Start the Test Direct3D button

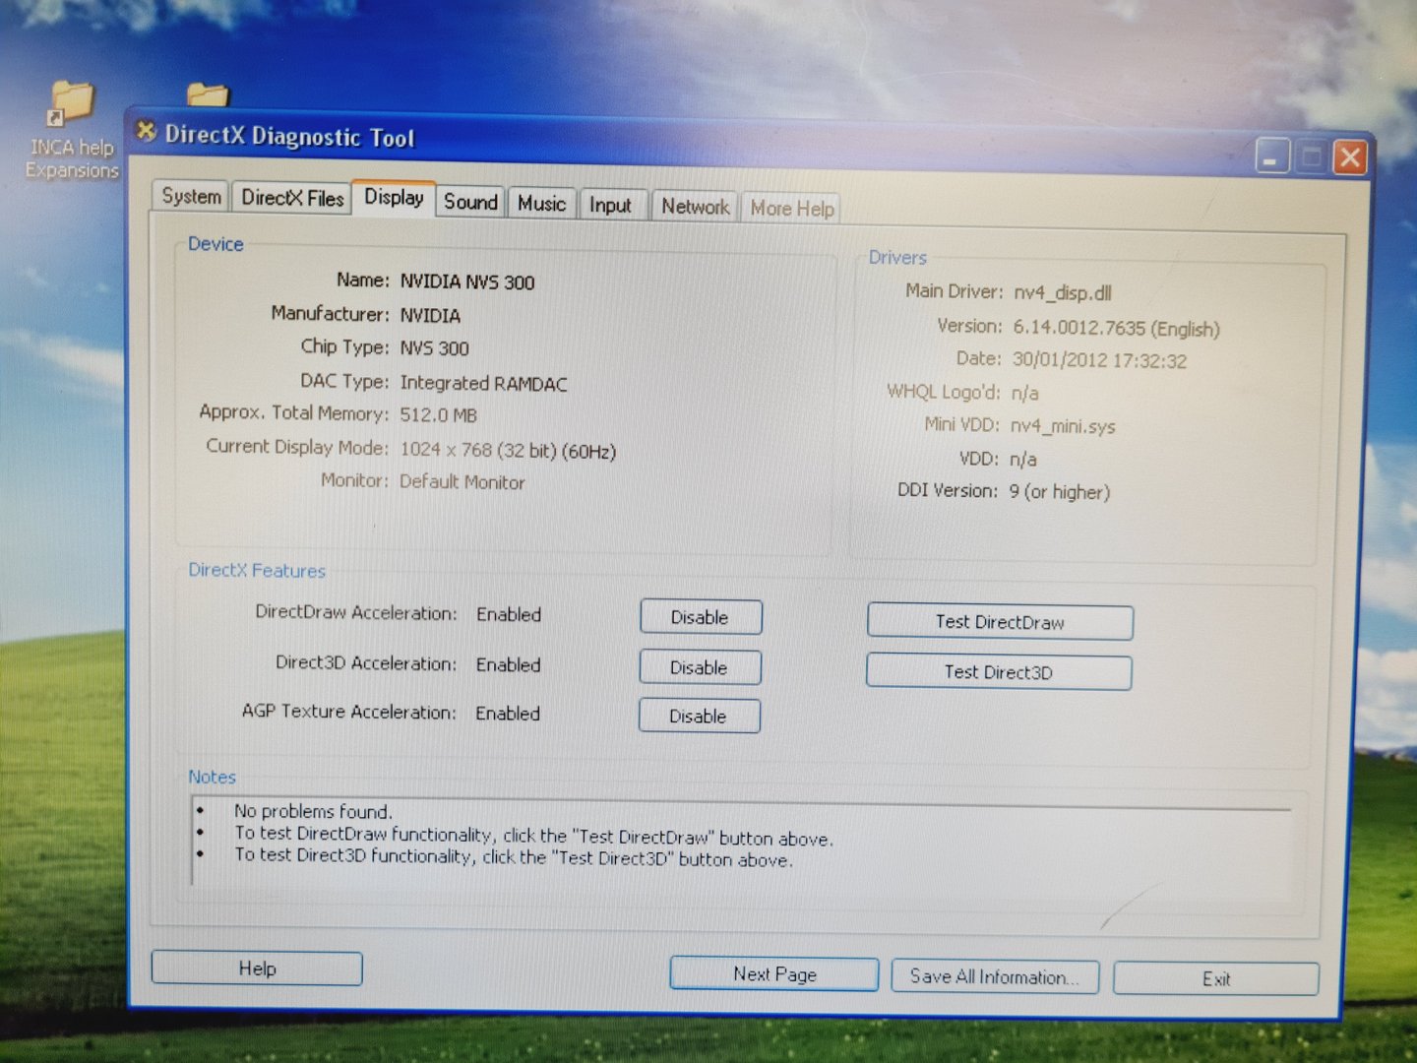coord(999,672)
